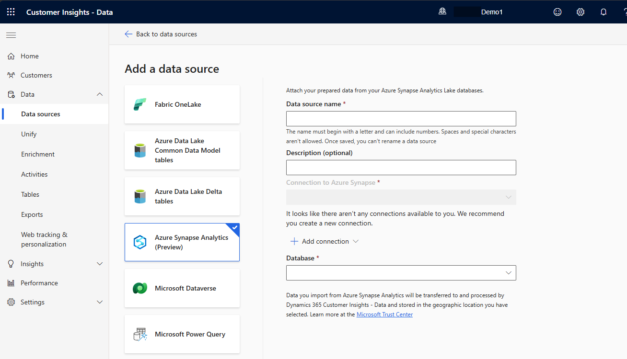Image resolution: width=627 pixels, height=359 pixels.
Task: Click Back to data sources link
Action: point(166,34)
